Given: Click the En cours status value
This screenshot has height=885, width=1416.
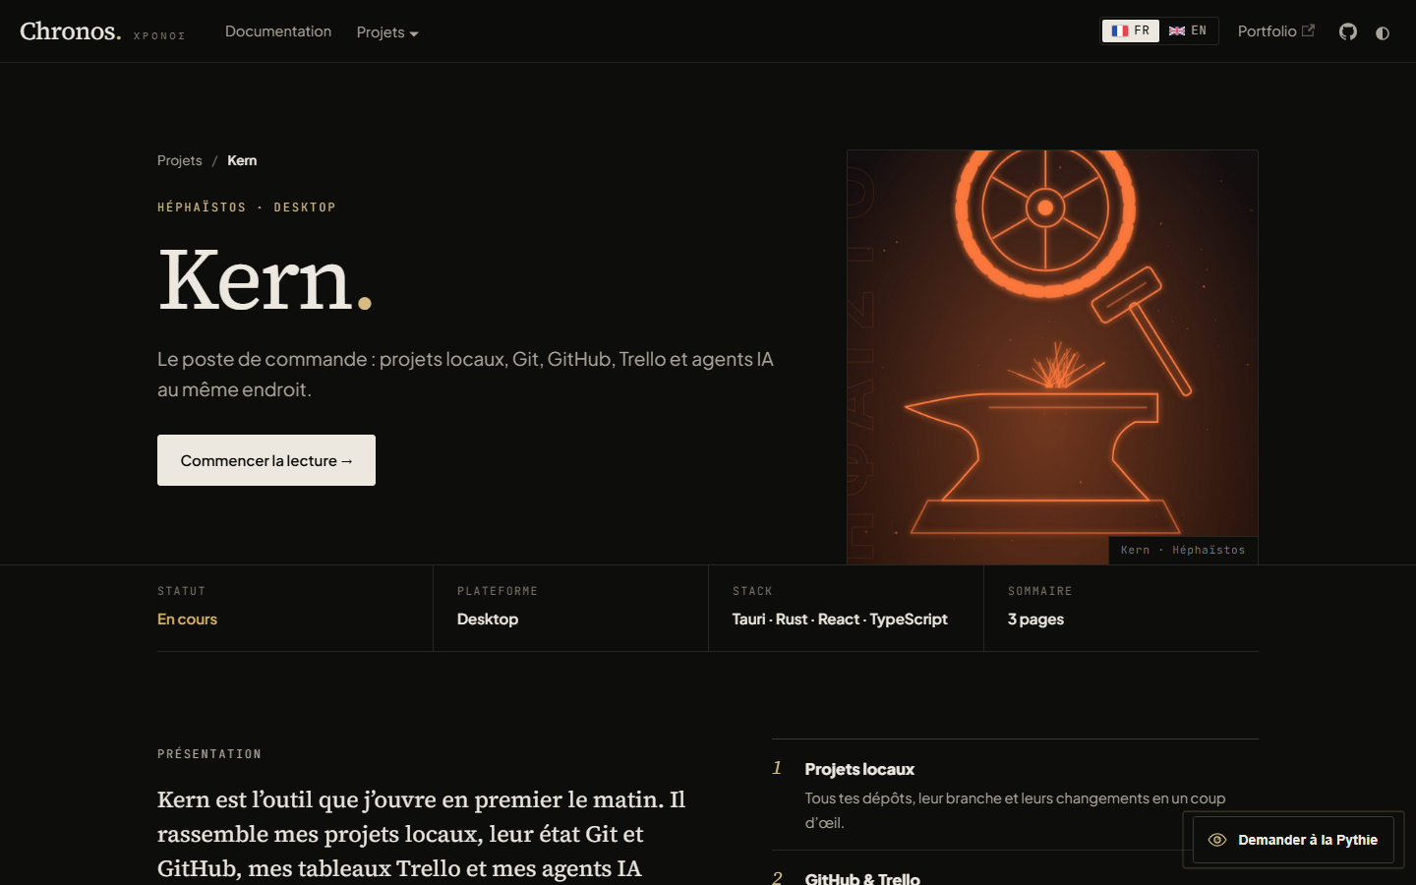Looking at the screenshot, I should [x=187, y=619].
